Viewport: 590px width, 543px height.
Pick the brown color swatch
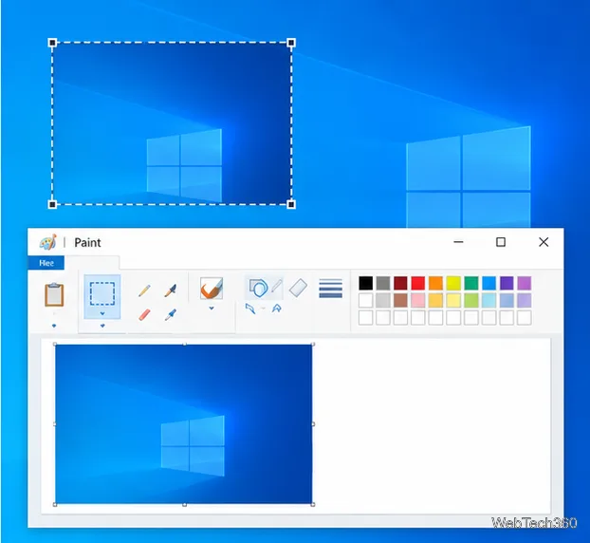[x=400, y=301]
